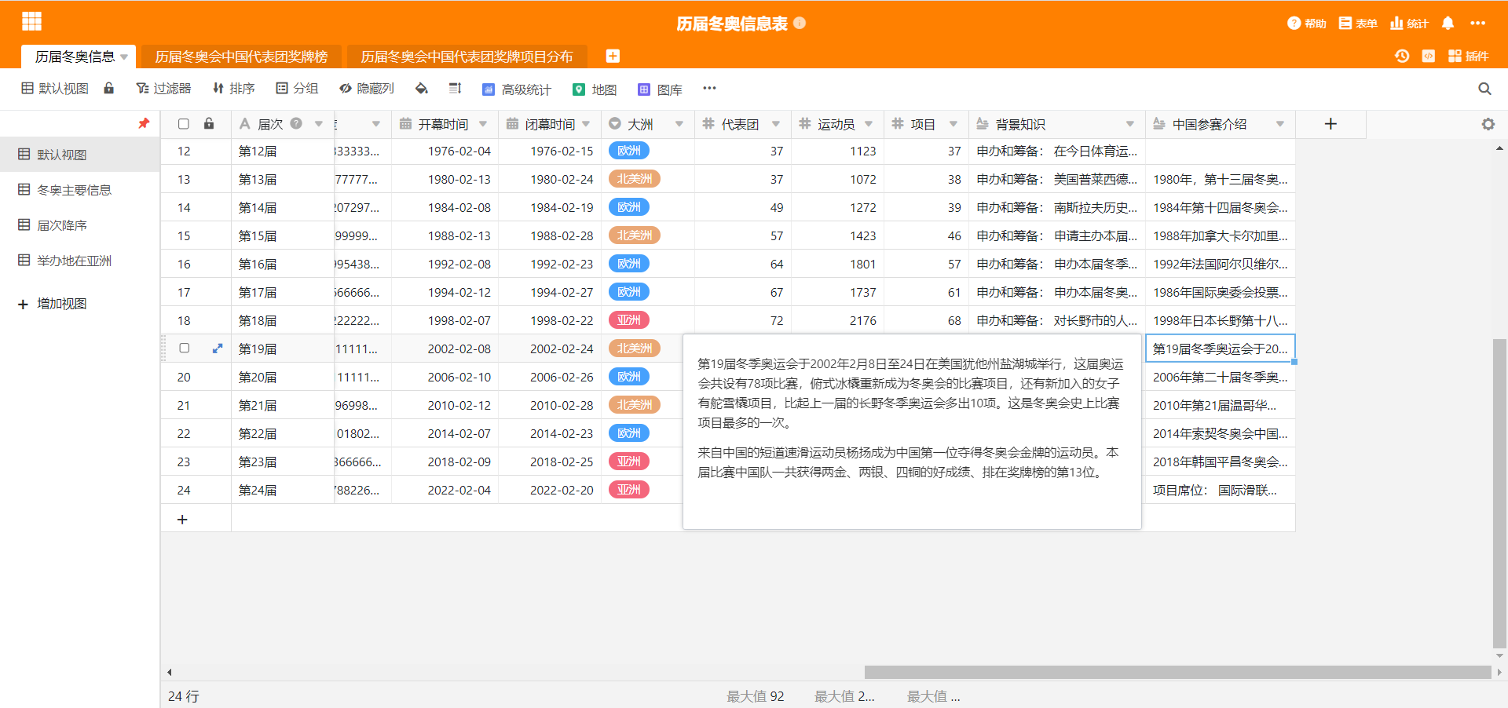Expand the 大洲 column dropdown
The height and width of the screenshot is (708, 1508).
[679, 124]
